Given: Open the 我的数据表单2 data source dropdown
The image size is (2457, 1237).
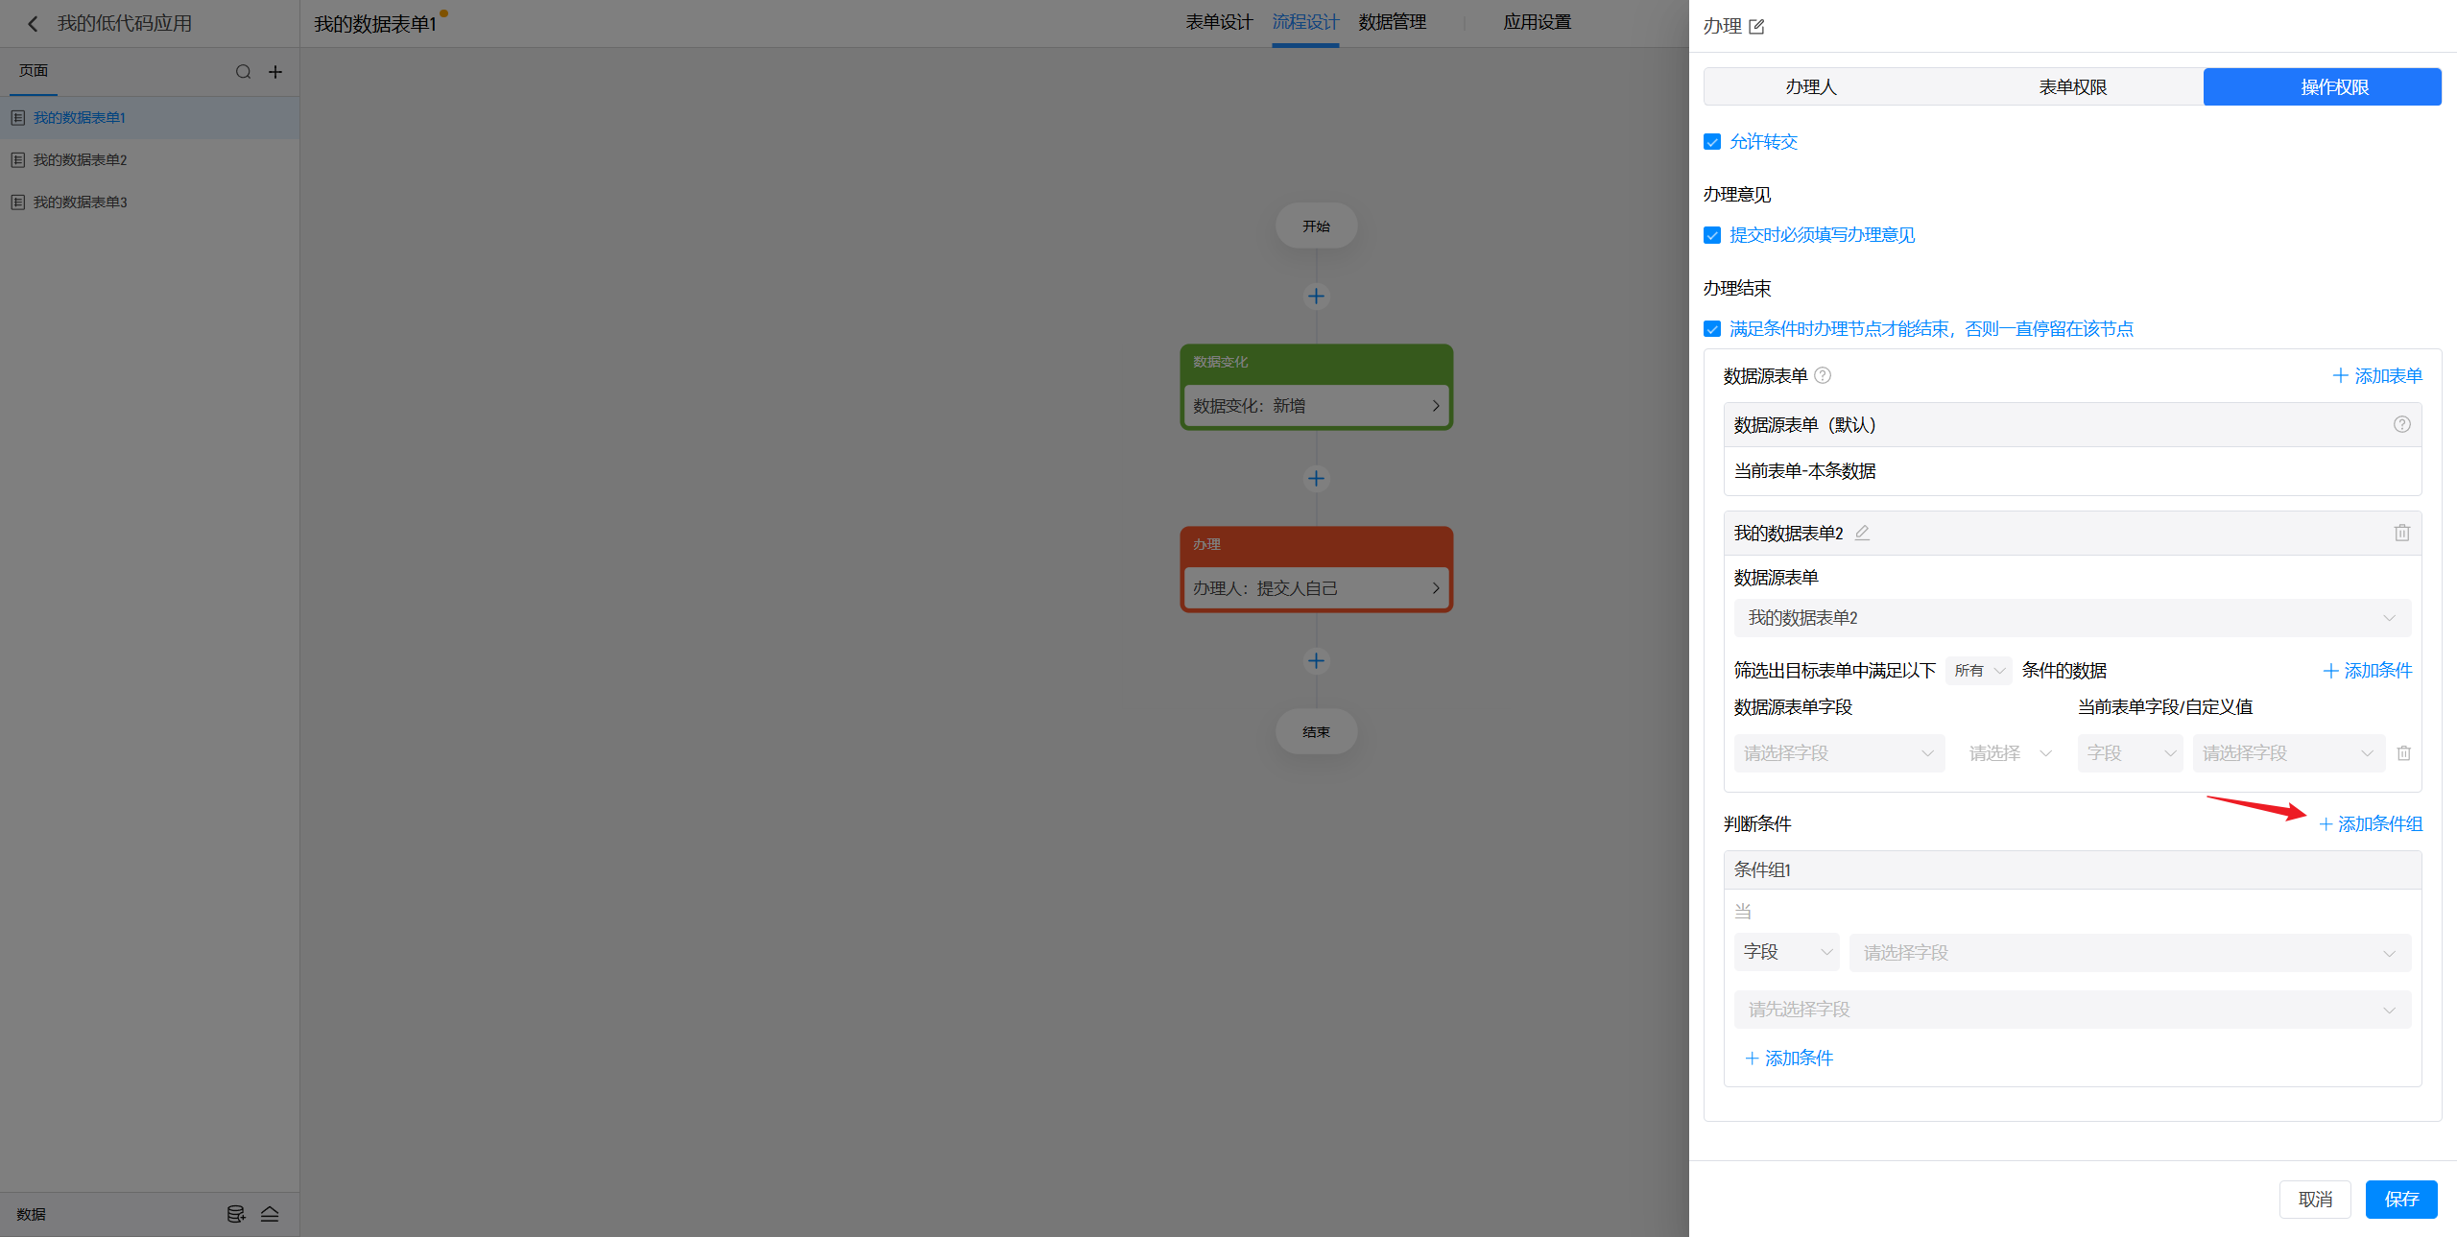Looking at the screenshot, I should (2071, 618).
